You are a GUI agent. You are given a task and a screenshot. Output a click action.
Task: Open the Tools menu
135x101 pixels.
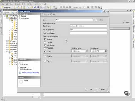[24, 4]
